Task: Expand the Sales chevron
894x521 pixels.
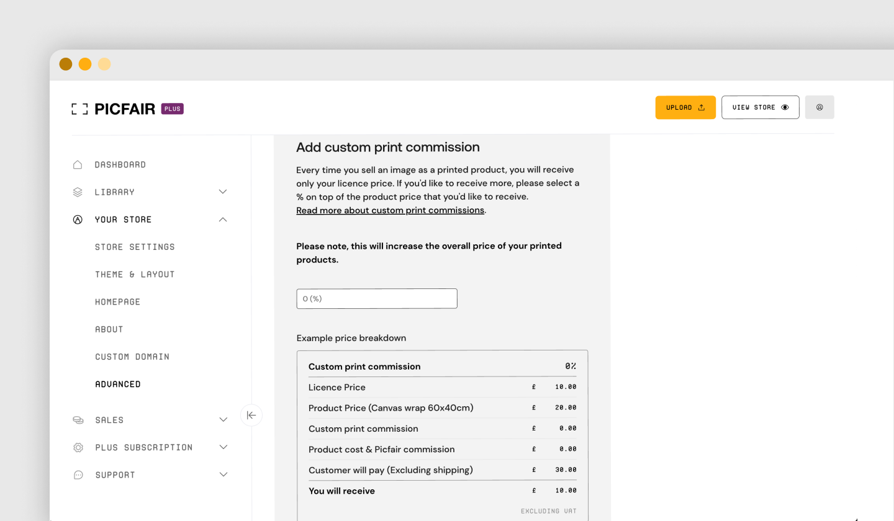Action: [223, 420]
